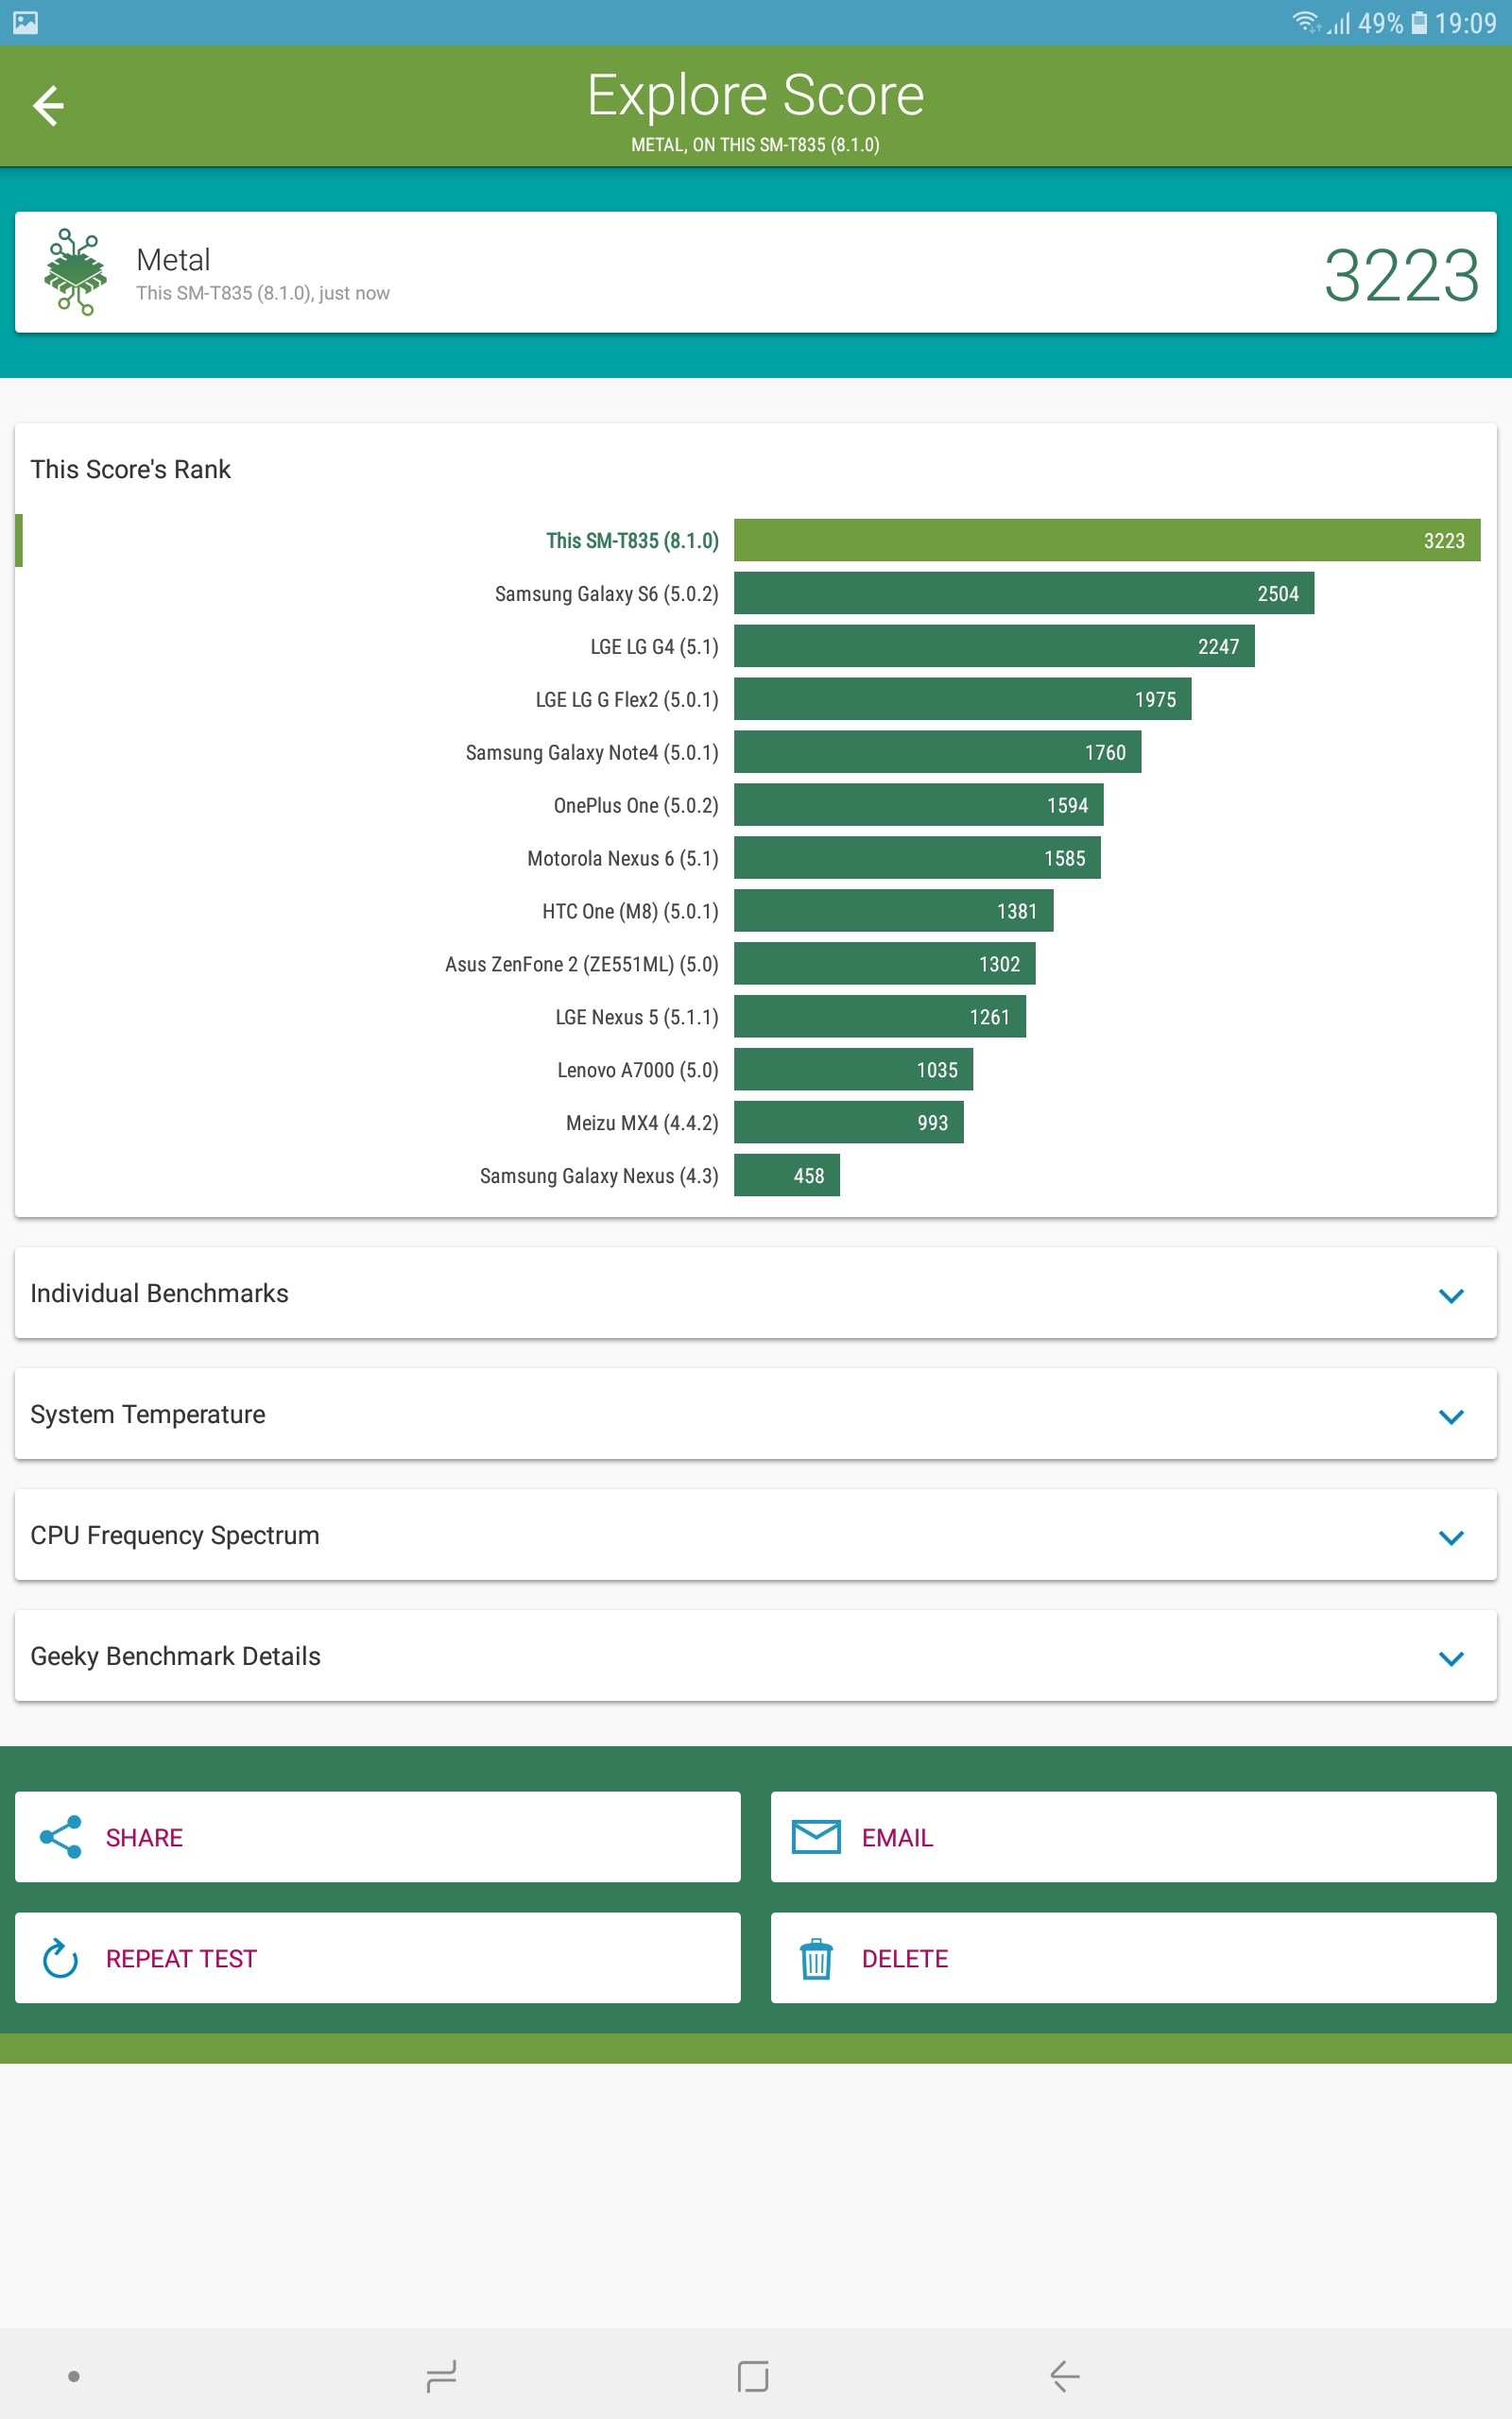
Task: Delete this benchmark score
Action: (x=1134, y=1958)
